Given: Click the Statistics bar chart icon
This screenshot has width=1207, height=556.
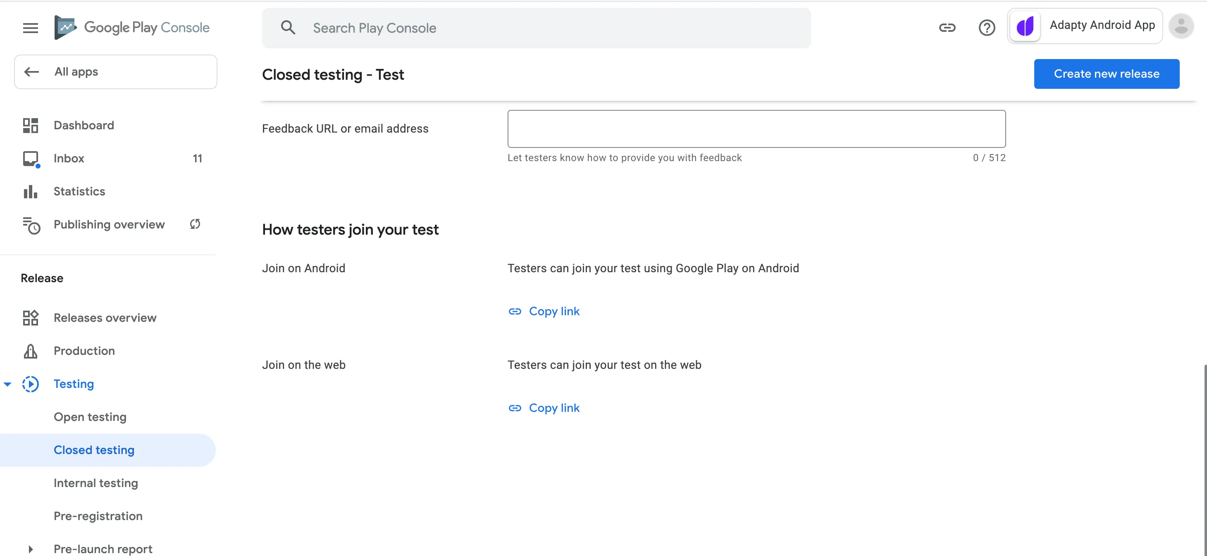Looking at the screenshot, I should pyautogui.click(x=31, y=192).
